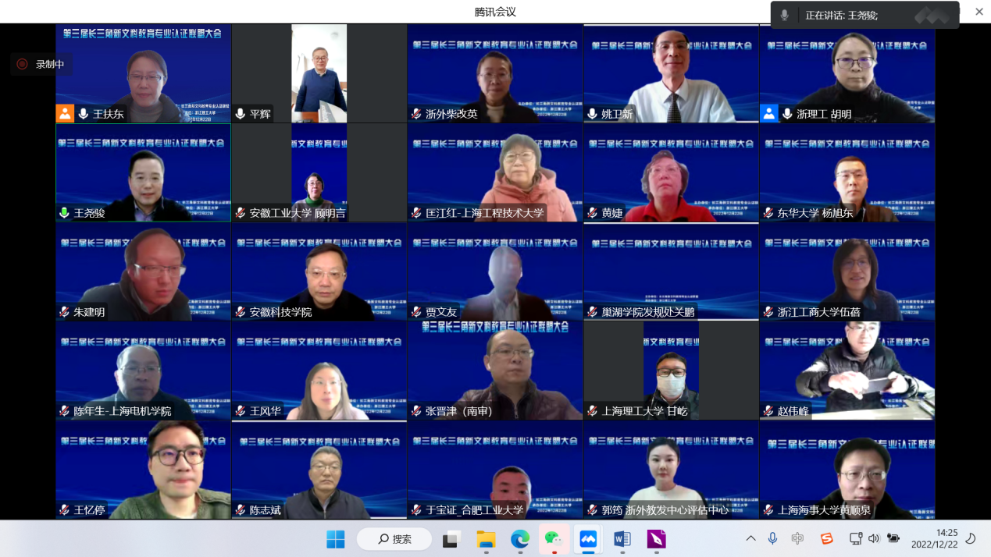
Task: Toggle the volume icon in system tray
Action: point(873,538)
